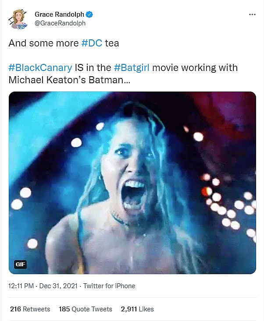The width and height of the screenshot is (264, 321).
Task: Open the Twitter for iPhone source link
Action: pyautogui.click(x=109, y=286)
